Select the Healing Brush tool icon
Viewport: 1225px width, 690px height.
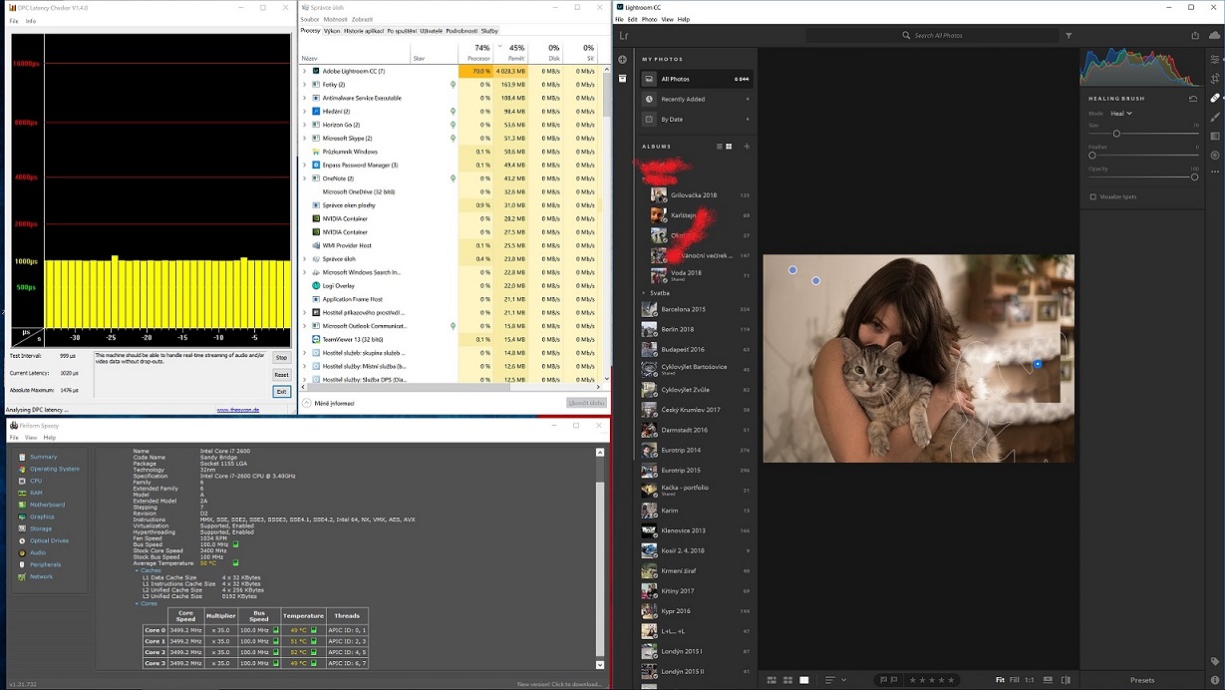click(x=1215, y=98)
